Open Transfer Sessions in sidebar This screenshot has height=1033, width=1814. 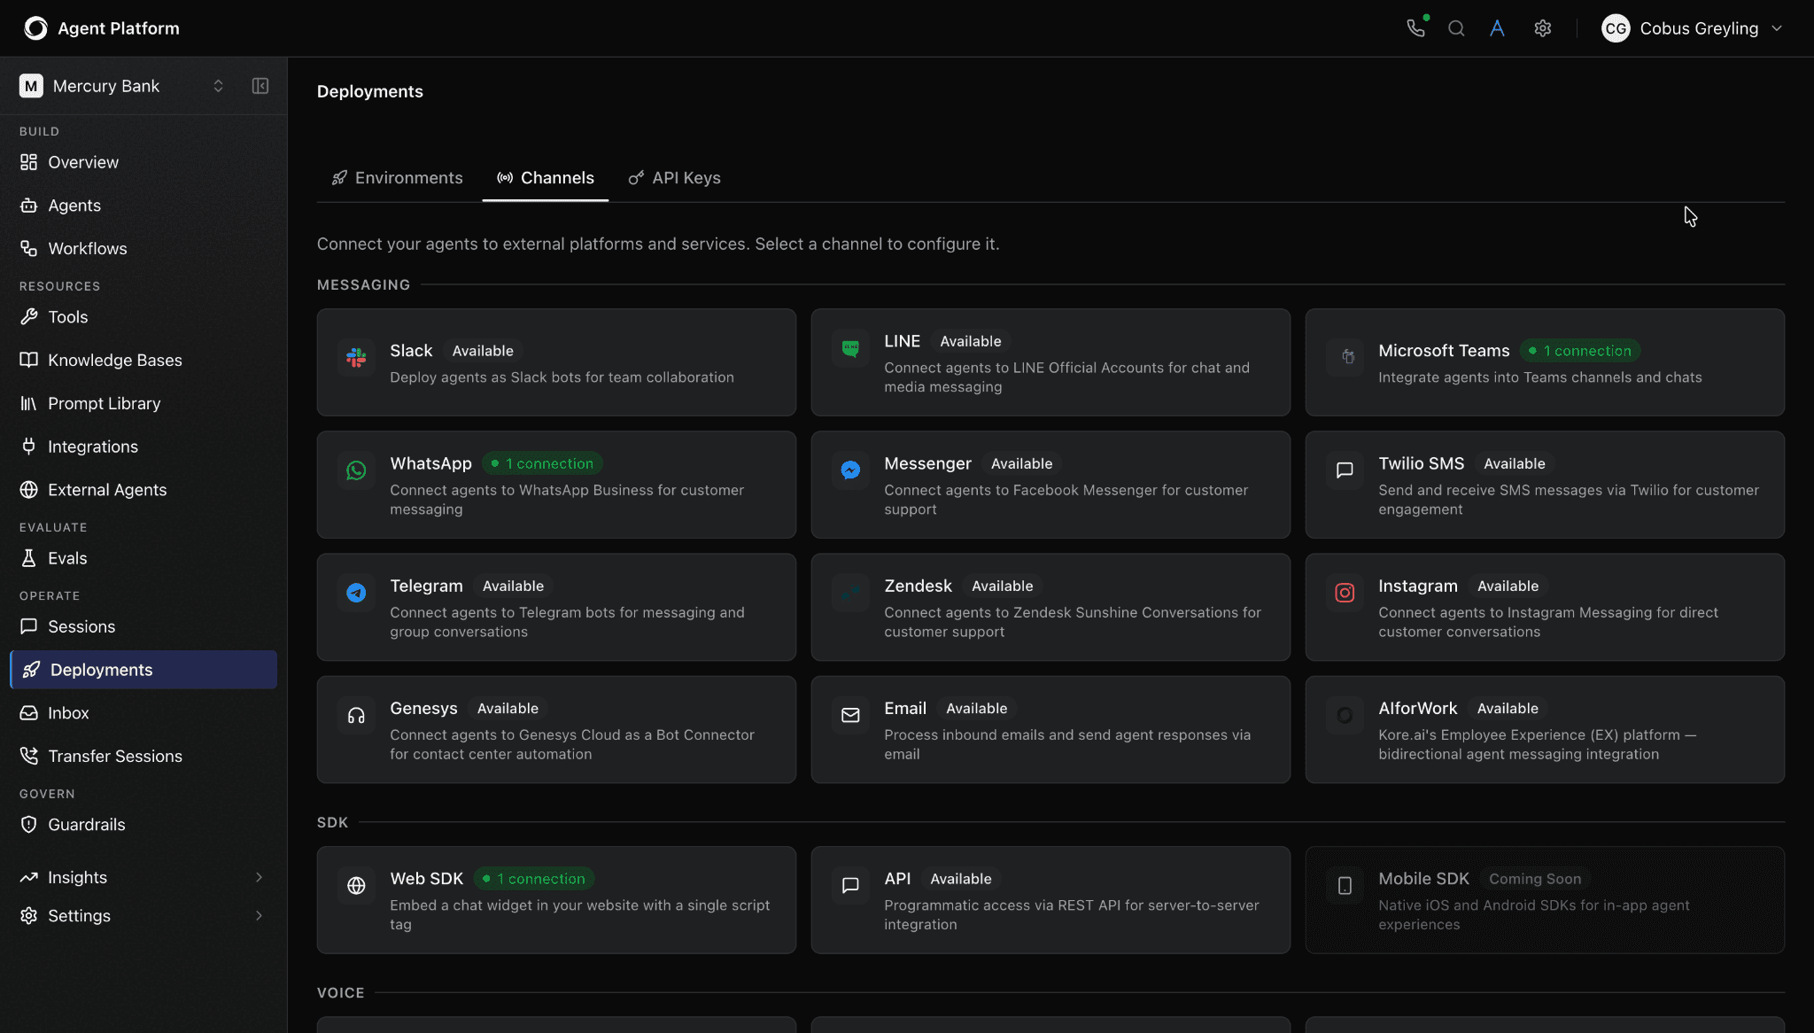[143, 757]
